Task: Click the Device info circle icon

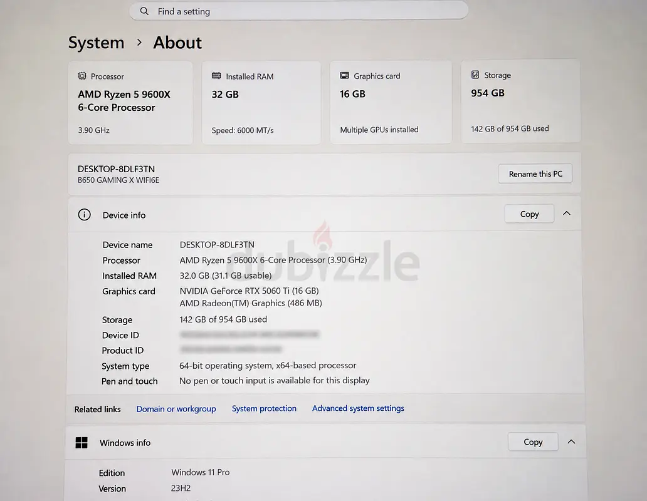Action: point(84,215)
